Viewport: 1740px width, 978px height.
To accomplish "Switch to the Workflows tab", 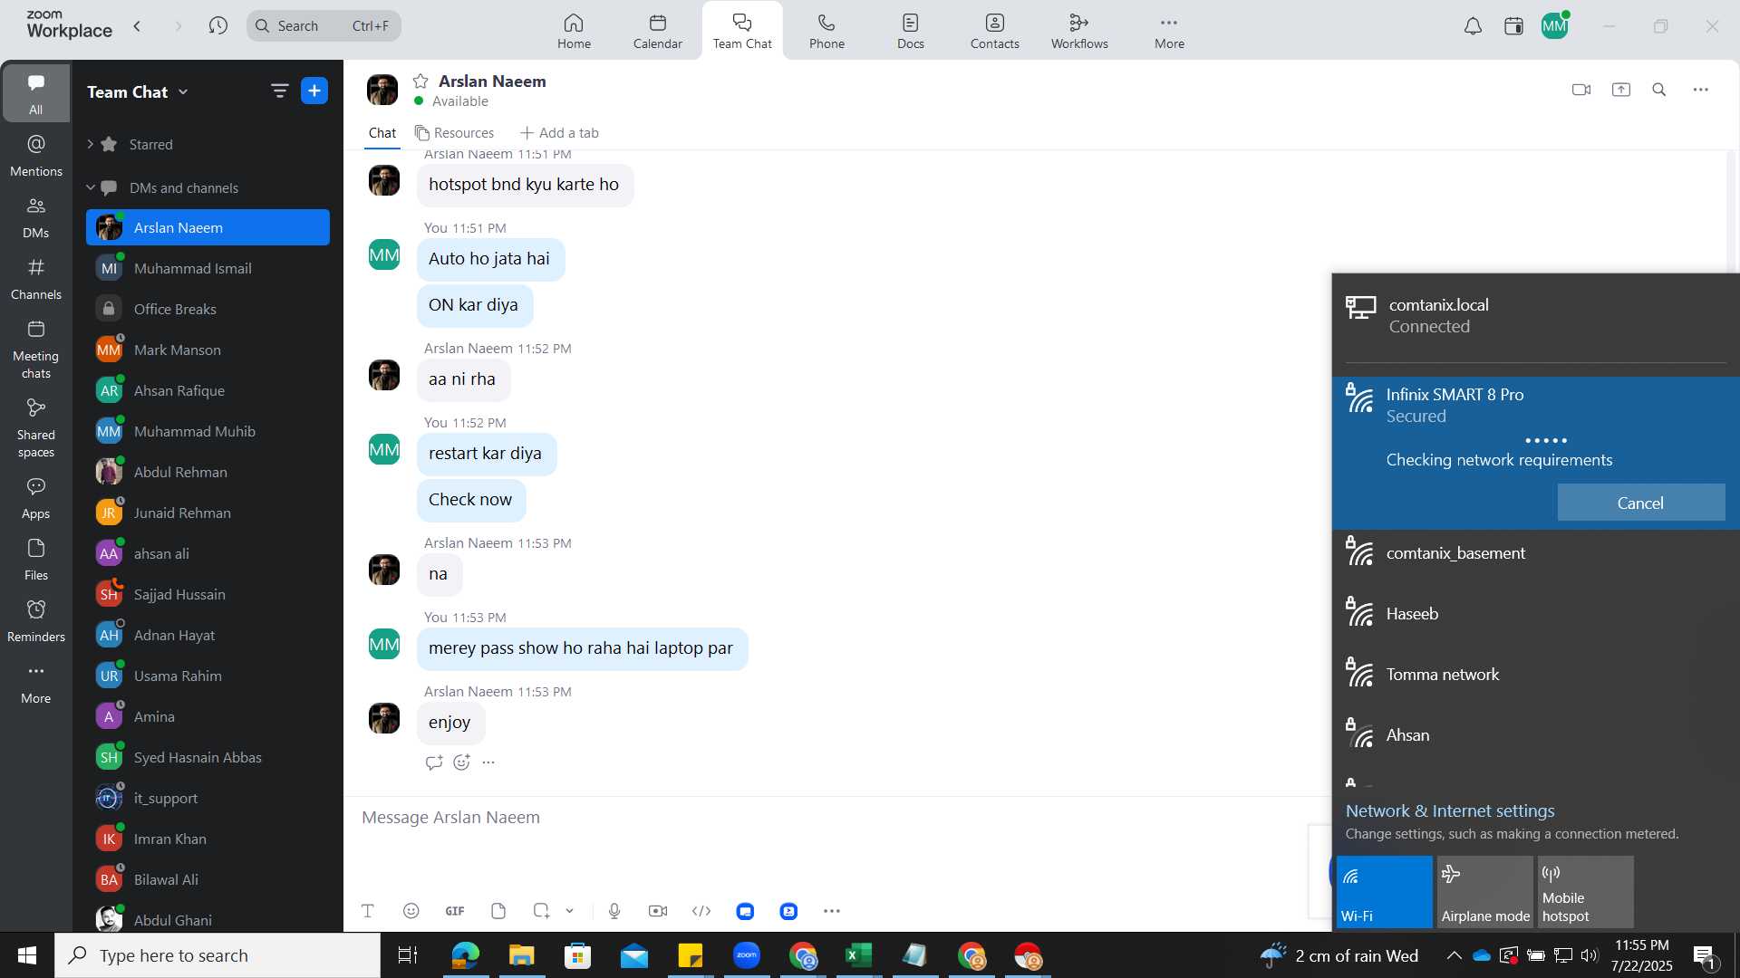I will (x=1079, y=31).
